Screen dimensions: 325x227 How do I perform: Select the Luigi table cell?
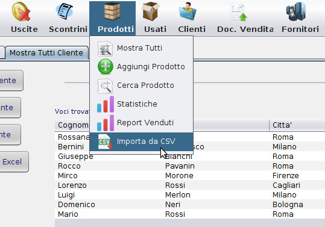tap(66, 195)
